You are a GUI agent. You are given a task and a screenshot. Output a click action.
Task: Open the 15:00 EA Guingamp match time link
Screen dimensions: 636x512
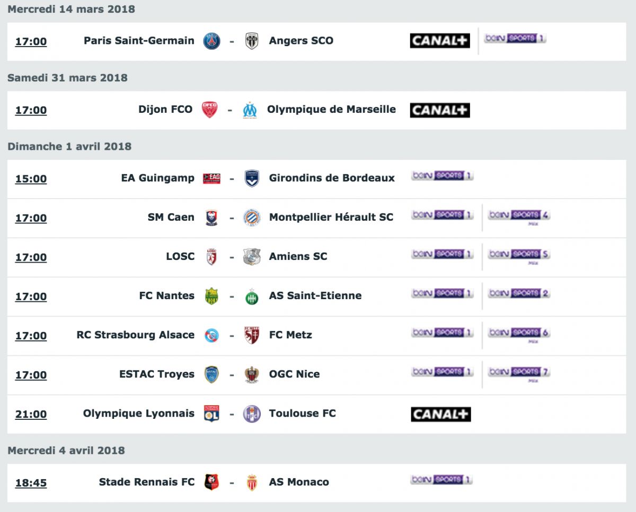31,179
